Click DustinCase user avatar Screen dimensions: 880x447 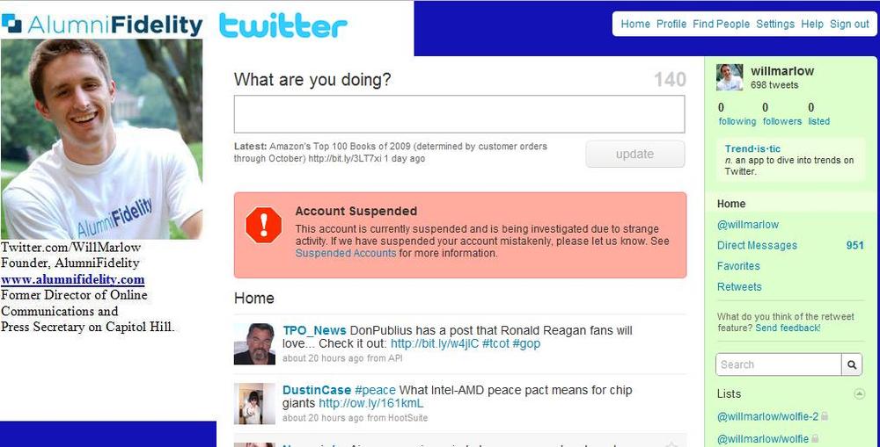click(254, 403)
